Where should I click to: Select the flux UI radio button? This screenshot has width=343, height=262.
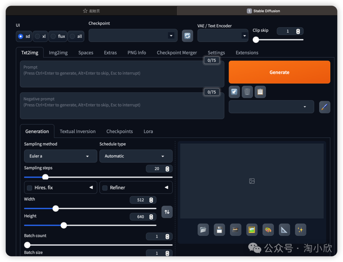(x=53, y=36)
